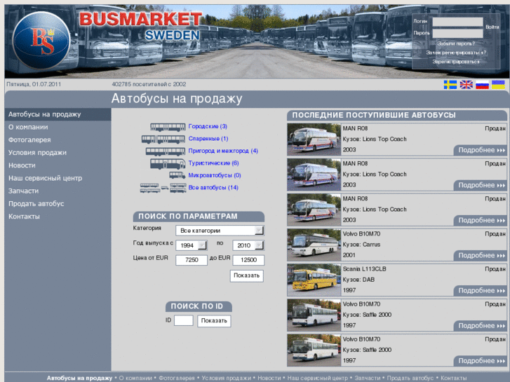The image size is (510, 382).
Task: Click Подробнее for first Saffle 2000
Action: (x=481, y=326)
